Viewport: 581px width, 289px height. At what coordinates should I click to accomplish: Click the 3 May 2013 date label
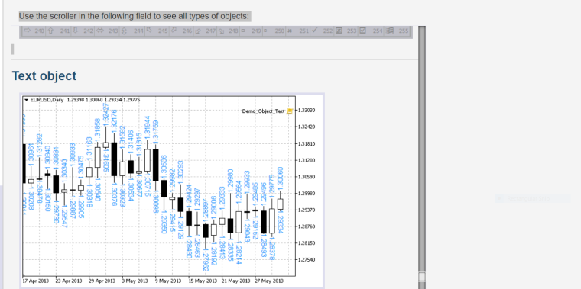click(x=135, y=281)
